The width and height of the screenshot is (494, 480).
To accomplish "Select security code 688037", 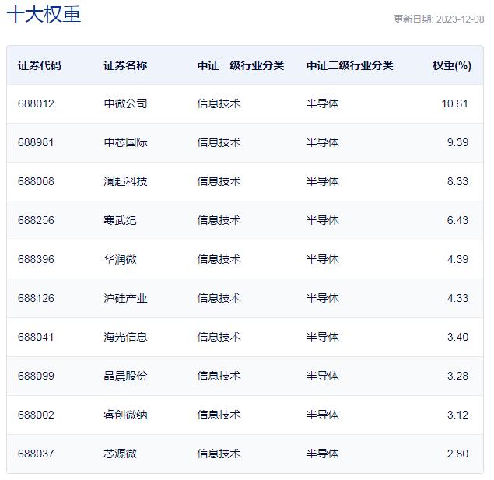I will tap(36, 454).
